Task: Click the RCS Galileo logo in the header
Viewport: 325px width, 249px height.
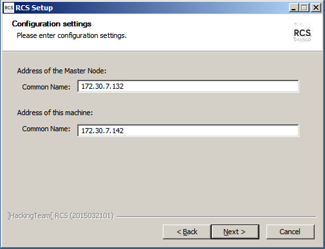Action: 302,32
